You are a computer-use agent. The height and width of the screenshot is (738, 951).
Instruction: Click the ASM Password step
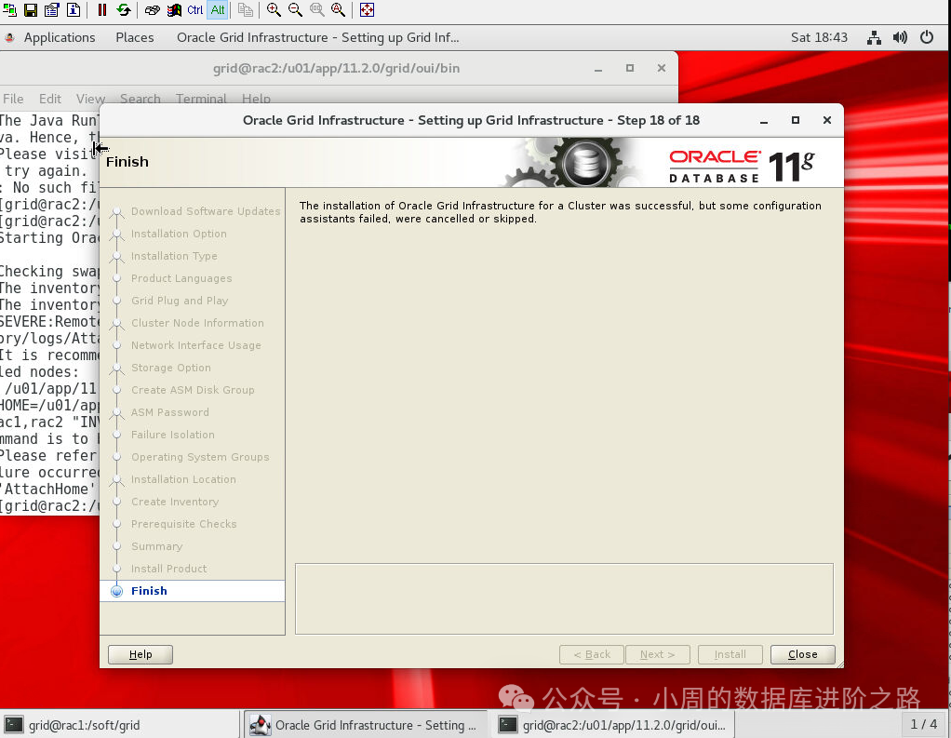coord(169,412)
